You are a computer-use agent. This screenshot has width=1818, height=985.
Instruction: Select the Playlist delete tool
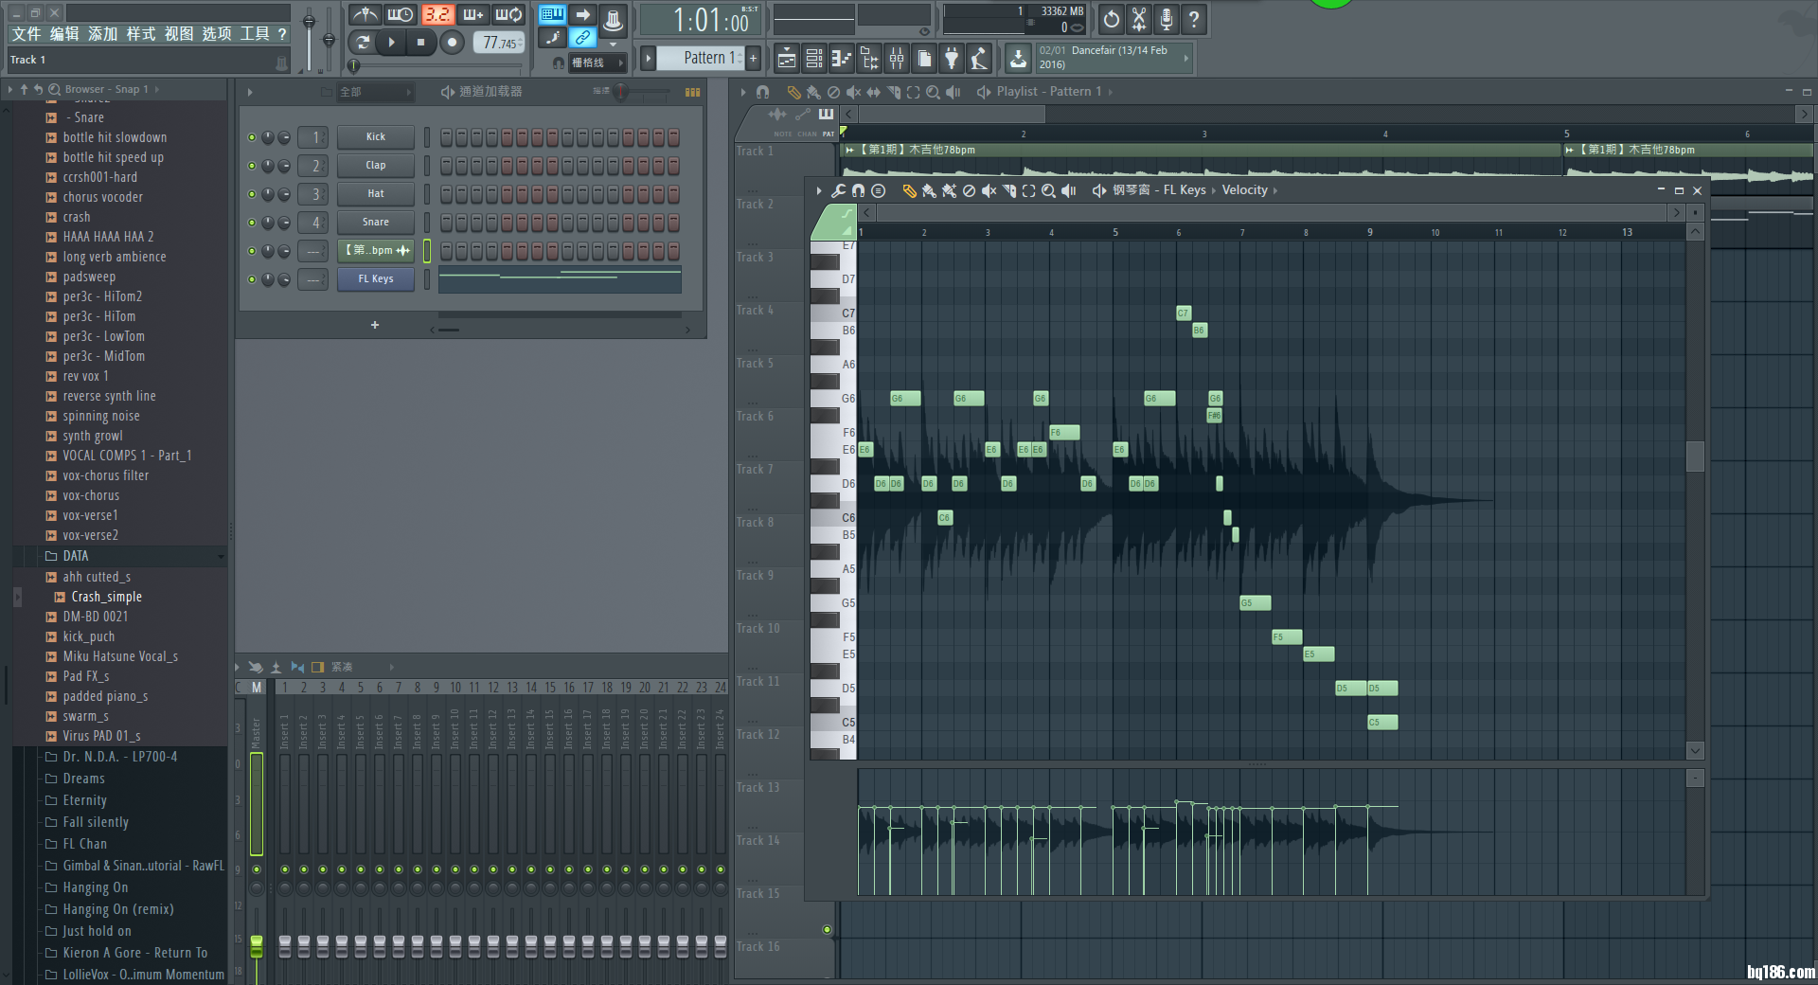pos(833,92)
